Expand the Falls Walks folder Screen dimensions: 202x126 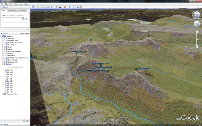click(2, 45)
